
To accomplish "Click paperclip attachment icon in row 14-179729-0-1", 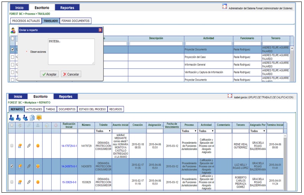I will point(29,145).
